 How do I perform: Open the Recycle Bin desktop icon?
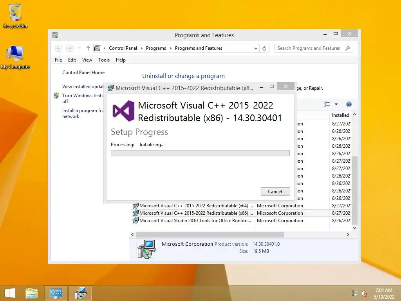click(x=15, y=16)
